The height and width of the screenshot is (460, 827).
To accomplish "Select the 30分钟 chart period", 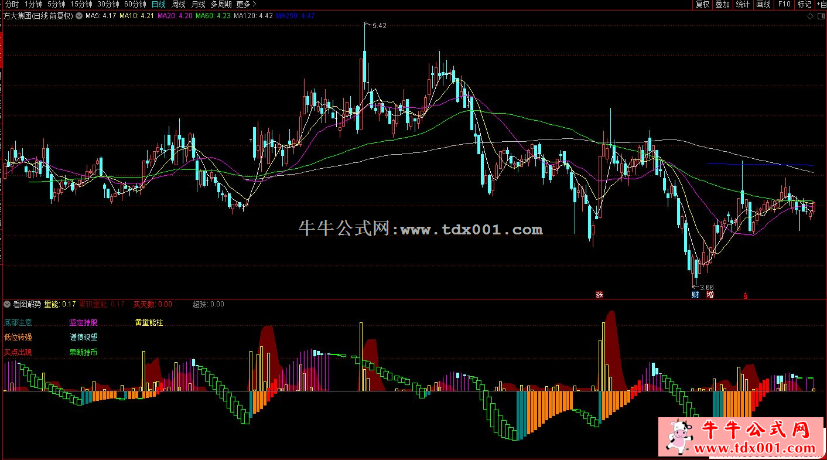I will [x=108, y=4].
